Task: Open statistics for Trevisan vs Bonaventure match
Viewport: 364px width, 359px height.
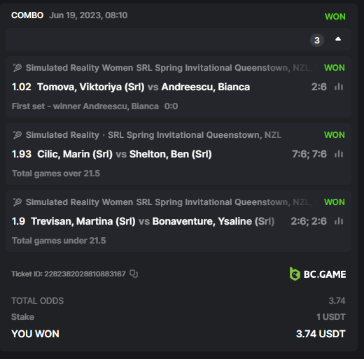Action: coord(339,221)
